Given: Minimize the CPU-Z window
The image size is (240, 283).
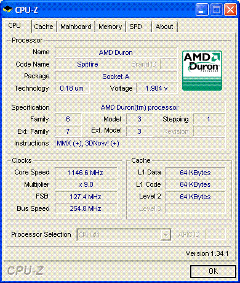Looking at the screenshot, I should click(x=202, y=10).
